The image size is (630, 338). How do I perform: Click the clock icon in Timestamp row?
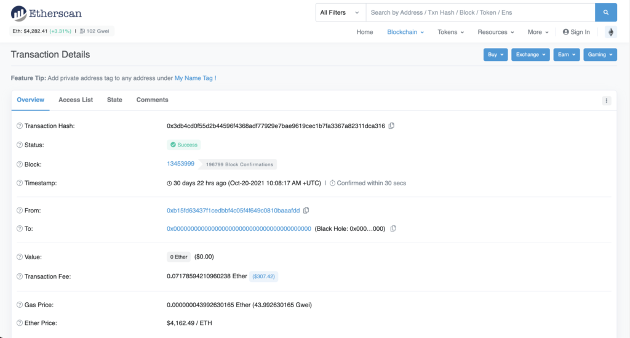(x=169, y=183)
